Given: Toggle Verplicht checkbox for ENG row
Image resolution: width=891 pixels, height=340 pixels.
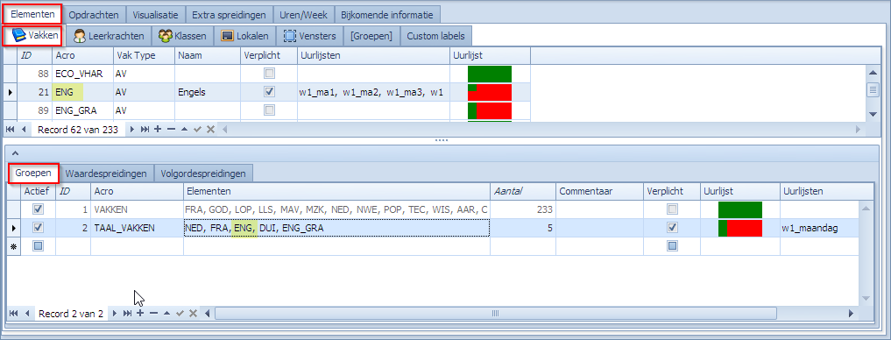Looking at the screenshot, I should (270, 91).
